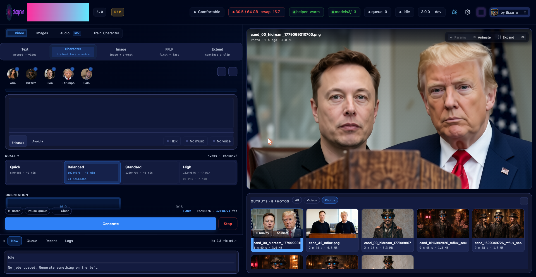Select the Standard quality preset

coord(150,173)
